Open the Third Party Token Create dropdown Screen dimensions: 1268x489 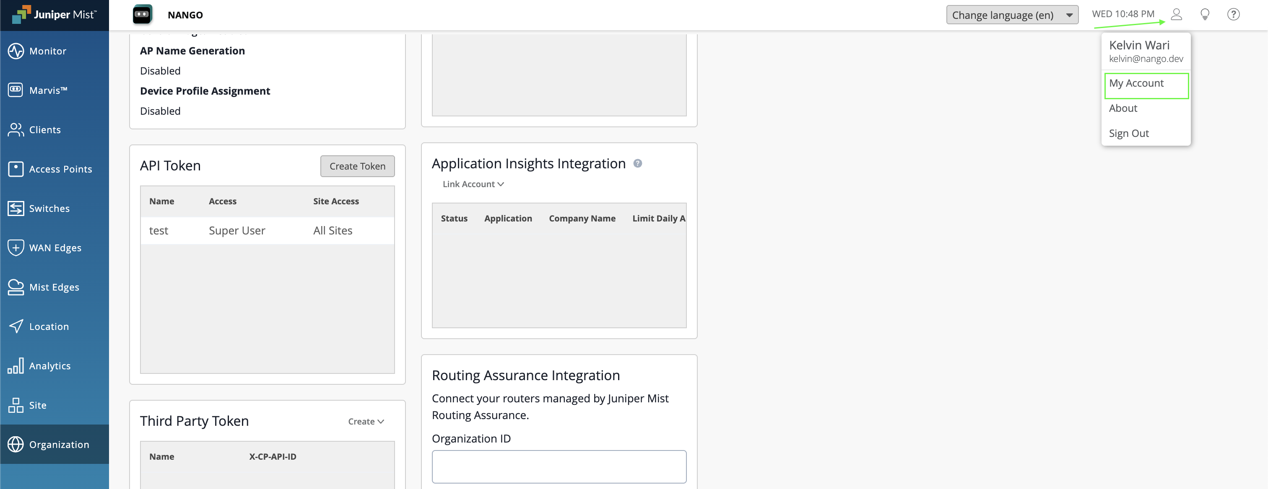tap(366, 422)
